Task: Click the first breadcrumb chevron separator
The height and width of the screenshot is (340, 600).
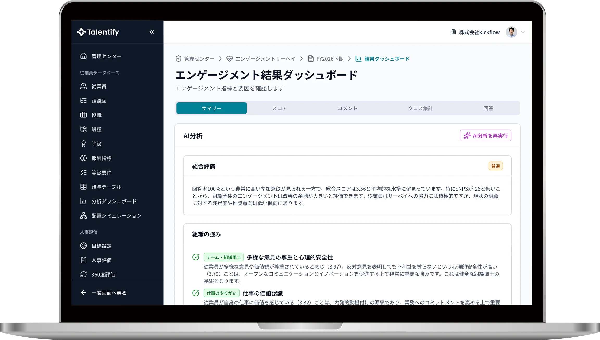Action: (220, 59)
